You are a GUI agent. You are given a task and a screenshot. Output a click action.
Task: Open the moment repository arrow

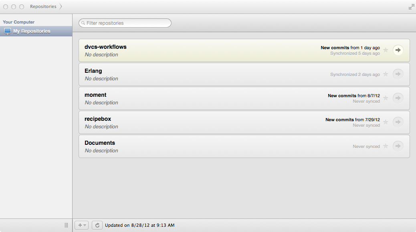[x=398, y=98]
